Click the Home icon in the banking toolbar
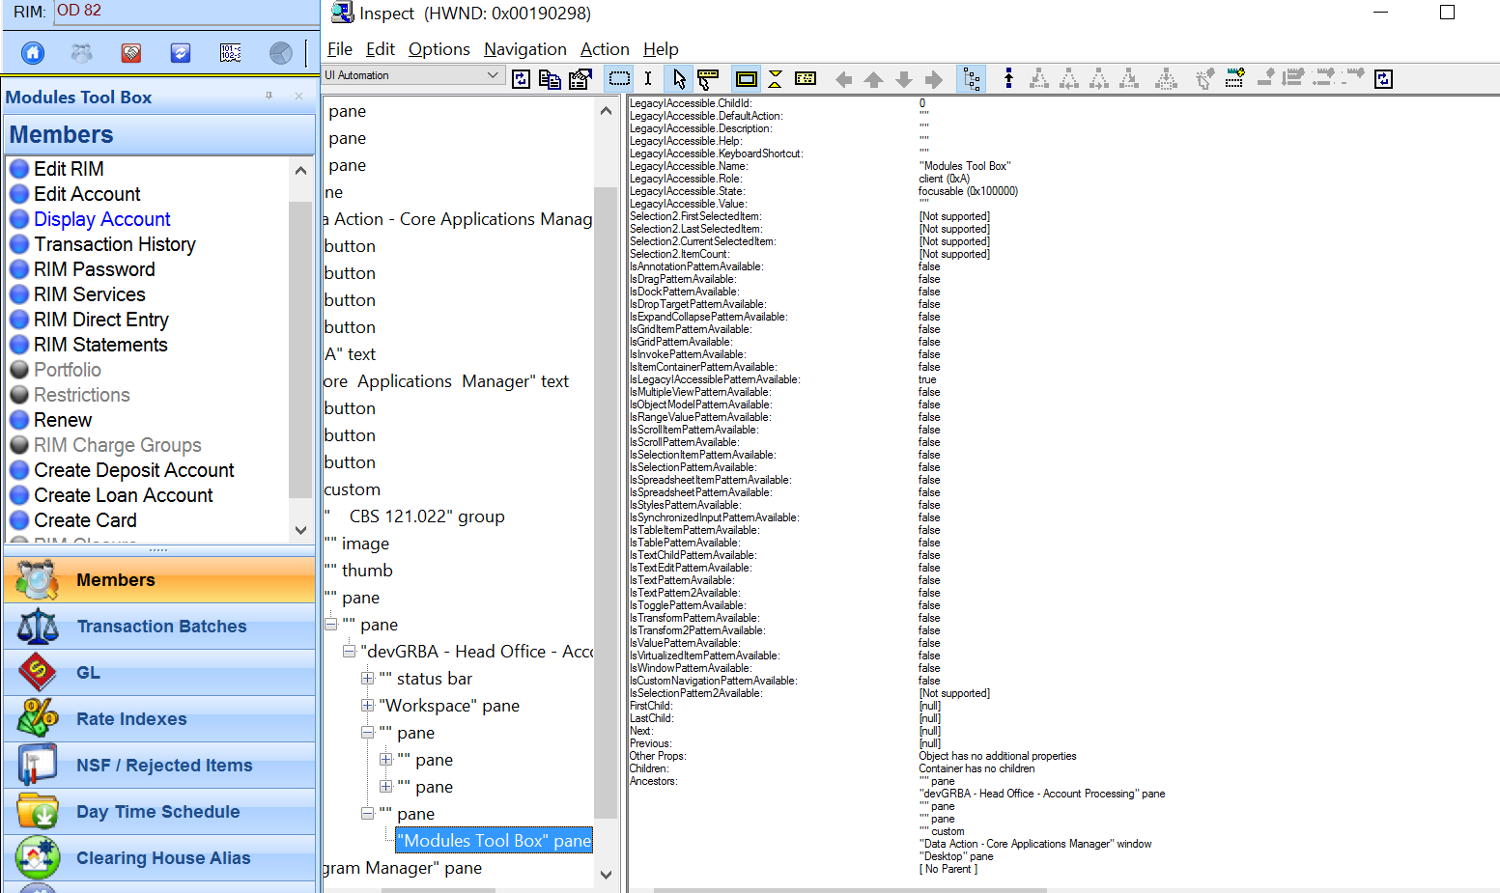This screenshot has width=1500, height=893. pyautogui.click(x=33, y=53)
